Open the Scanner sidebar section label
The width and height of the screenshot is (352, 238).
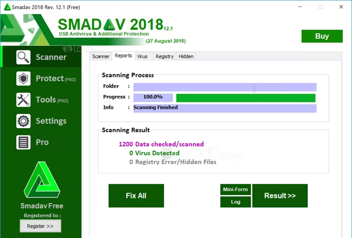pos(51,57)
